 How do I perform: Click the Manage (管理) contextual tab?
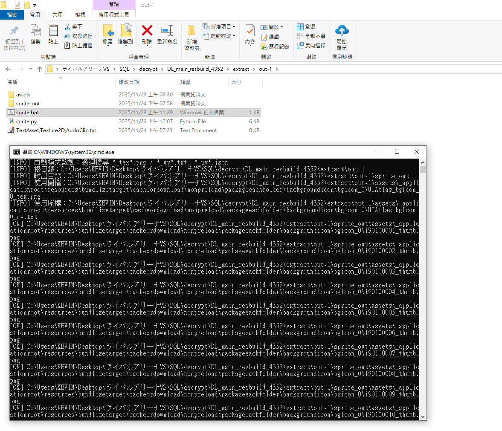[x=114, y=5]
